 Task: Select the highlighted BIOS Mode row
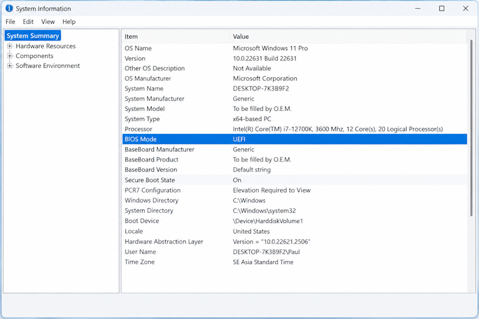(295, 139)
